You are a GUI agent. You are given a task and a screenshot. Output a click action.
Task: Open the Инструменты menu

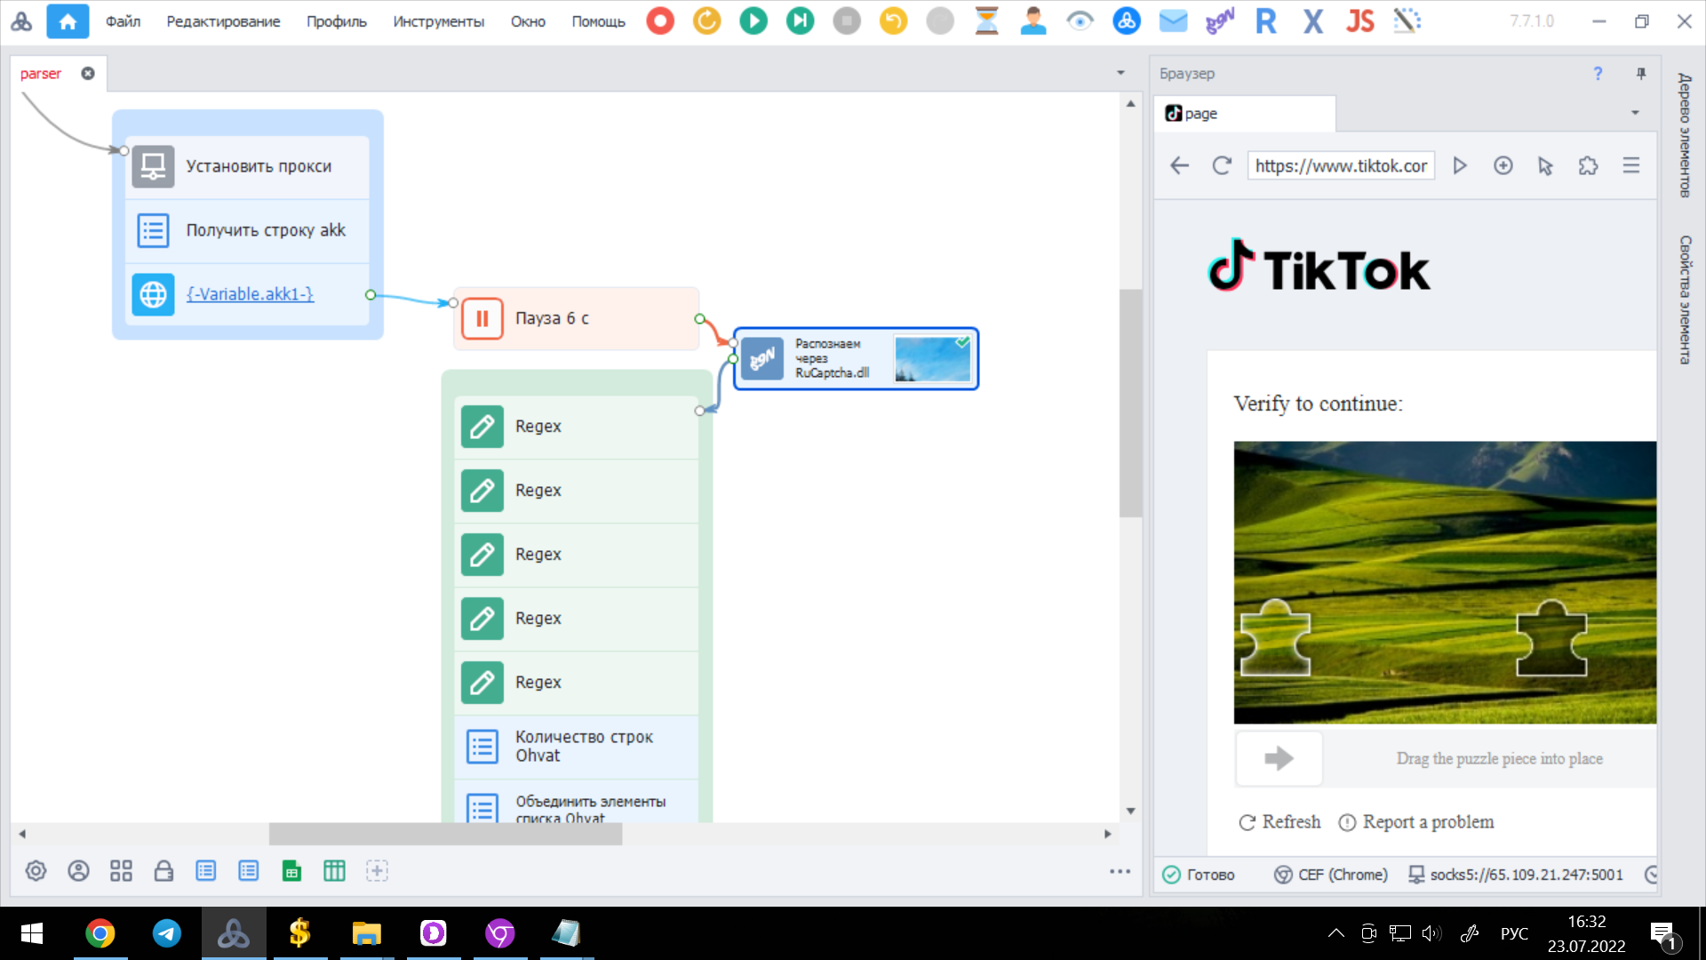438,21
